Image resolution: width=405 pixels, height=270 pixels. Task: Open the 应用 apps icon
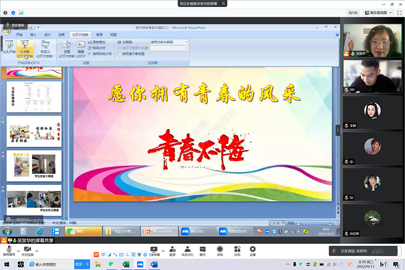click(237, 249)
